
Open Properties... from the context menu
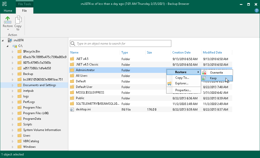[183, 90]
